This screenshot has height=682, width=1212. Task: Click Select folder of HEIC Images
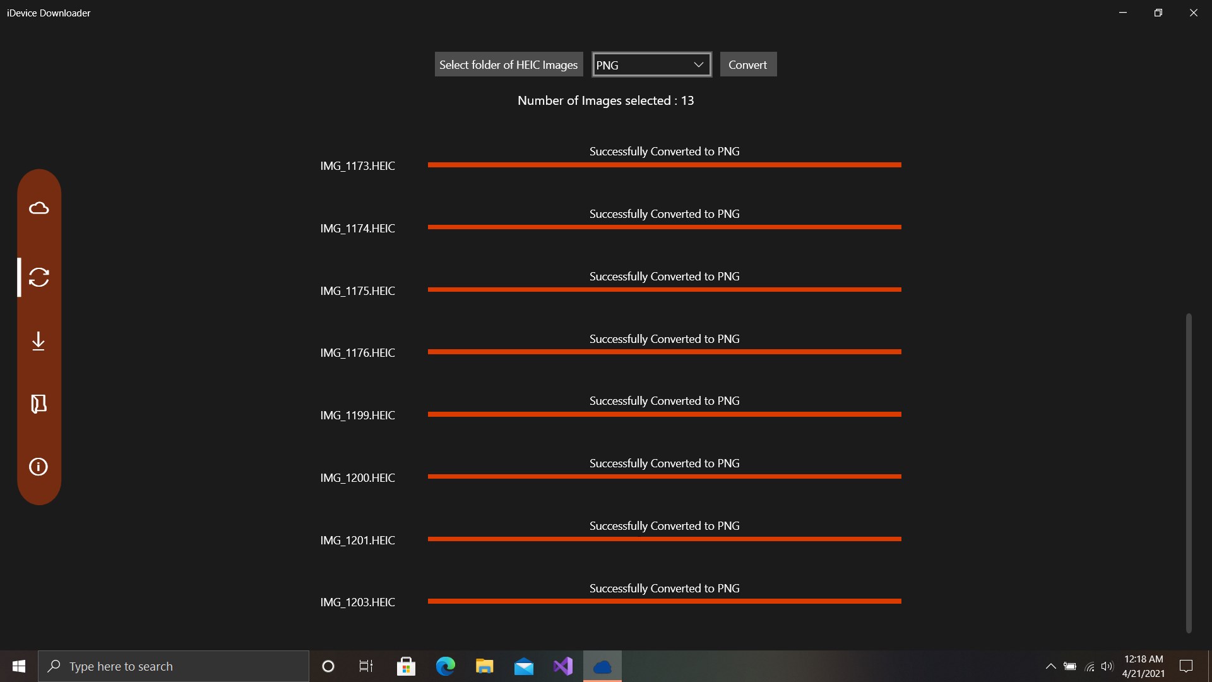click(508, 64)
